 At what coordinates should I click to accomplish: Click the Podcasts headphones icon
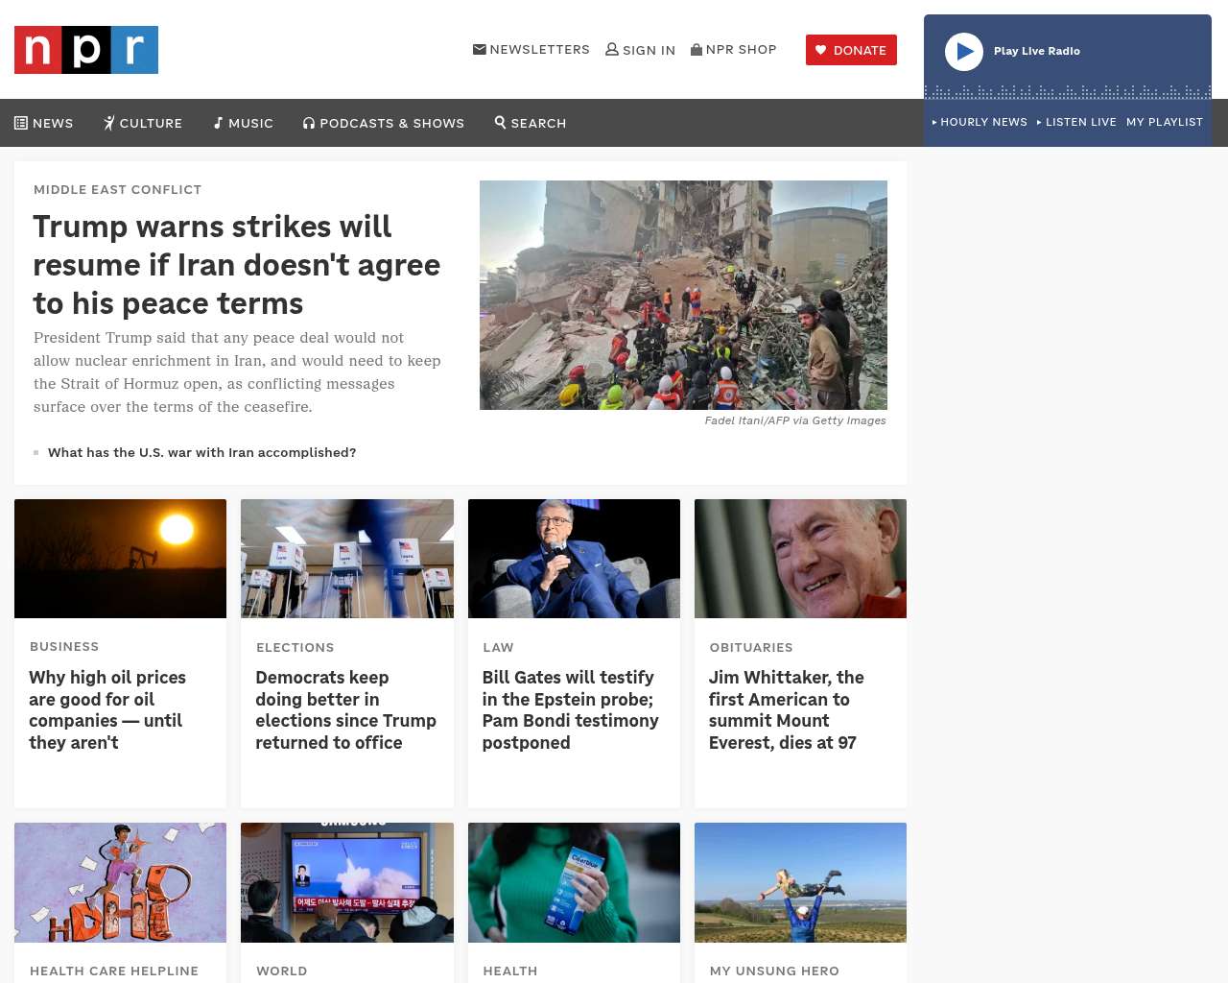309,123
